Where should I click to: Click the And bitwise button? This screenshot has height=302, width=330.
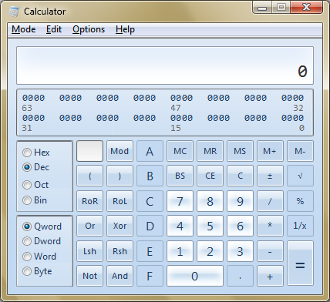tap(120, 276)
